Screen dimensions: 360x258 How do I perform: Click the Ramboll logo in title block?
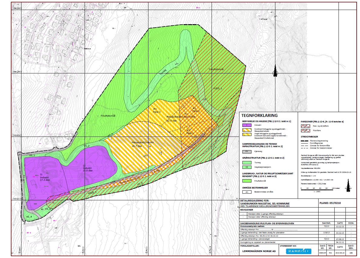[x=298, y=251]
